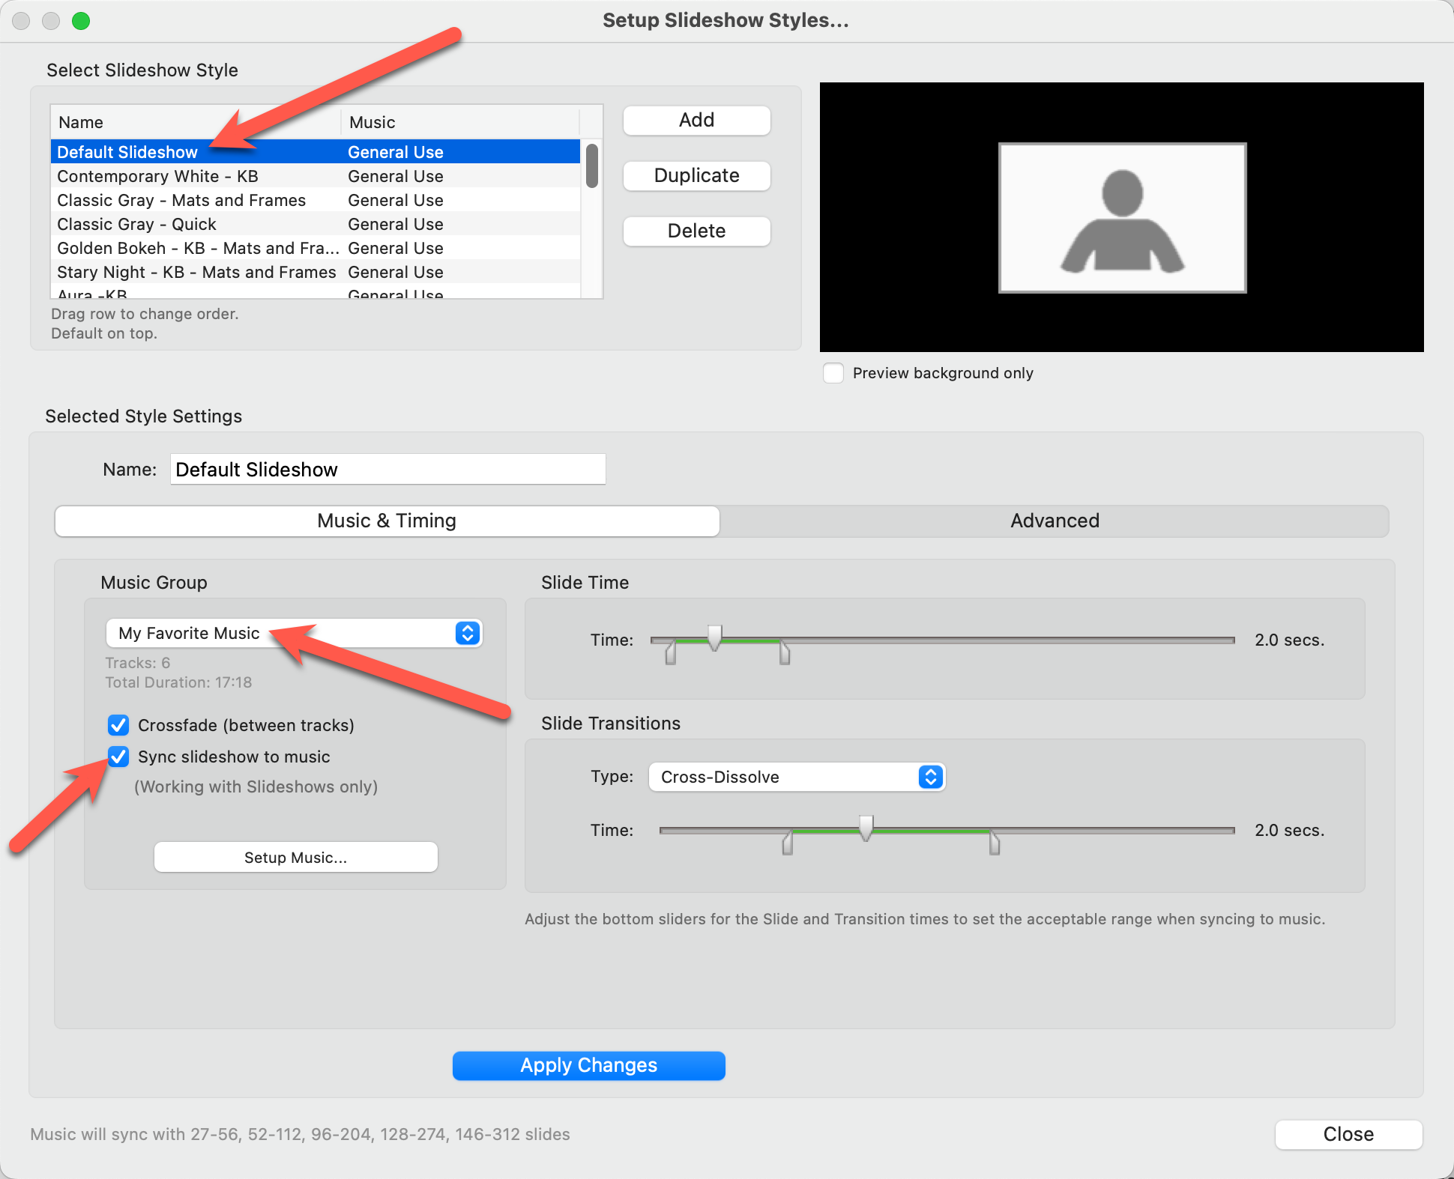This screenshot has width=1454, height=1179.
Task: Enable Preview background only checkbox
Action: pos(833,373)
